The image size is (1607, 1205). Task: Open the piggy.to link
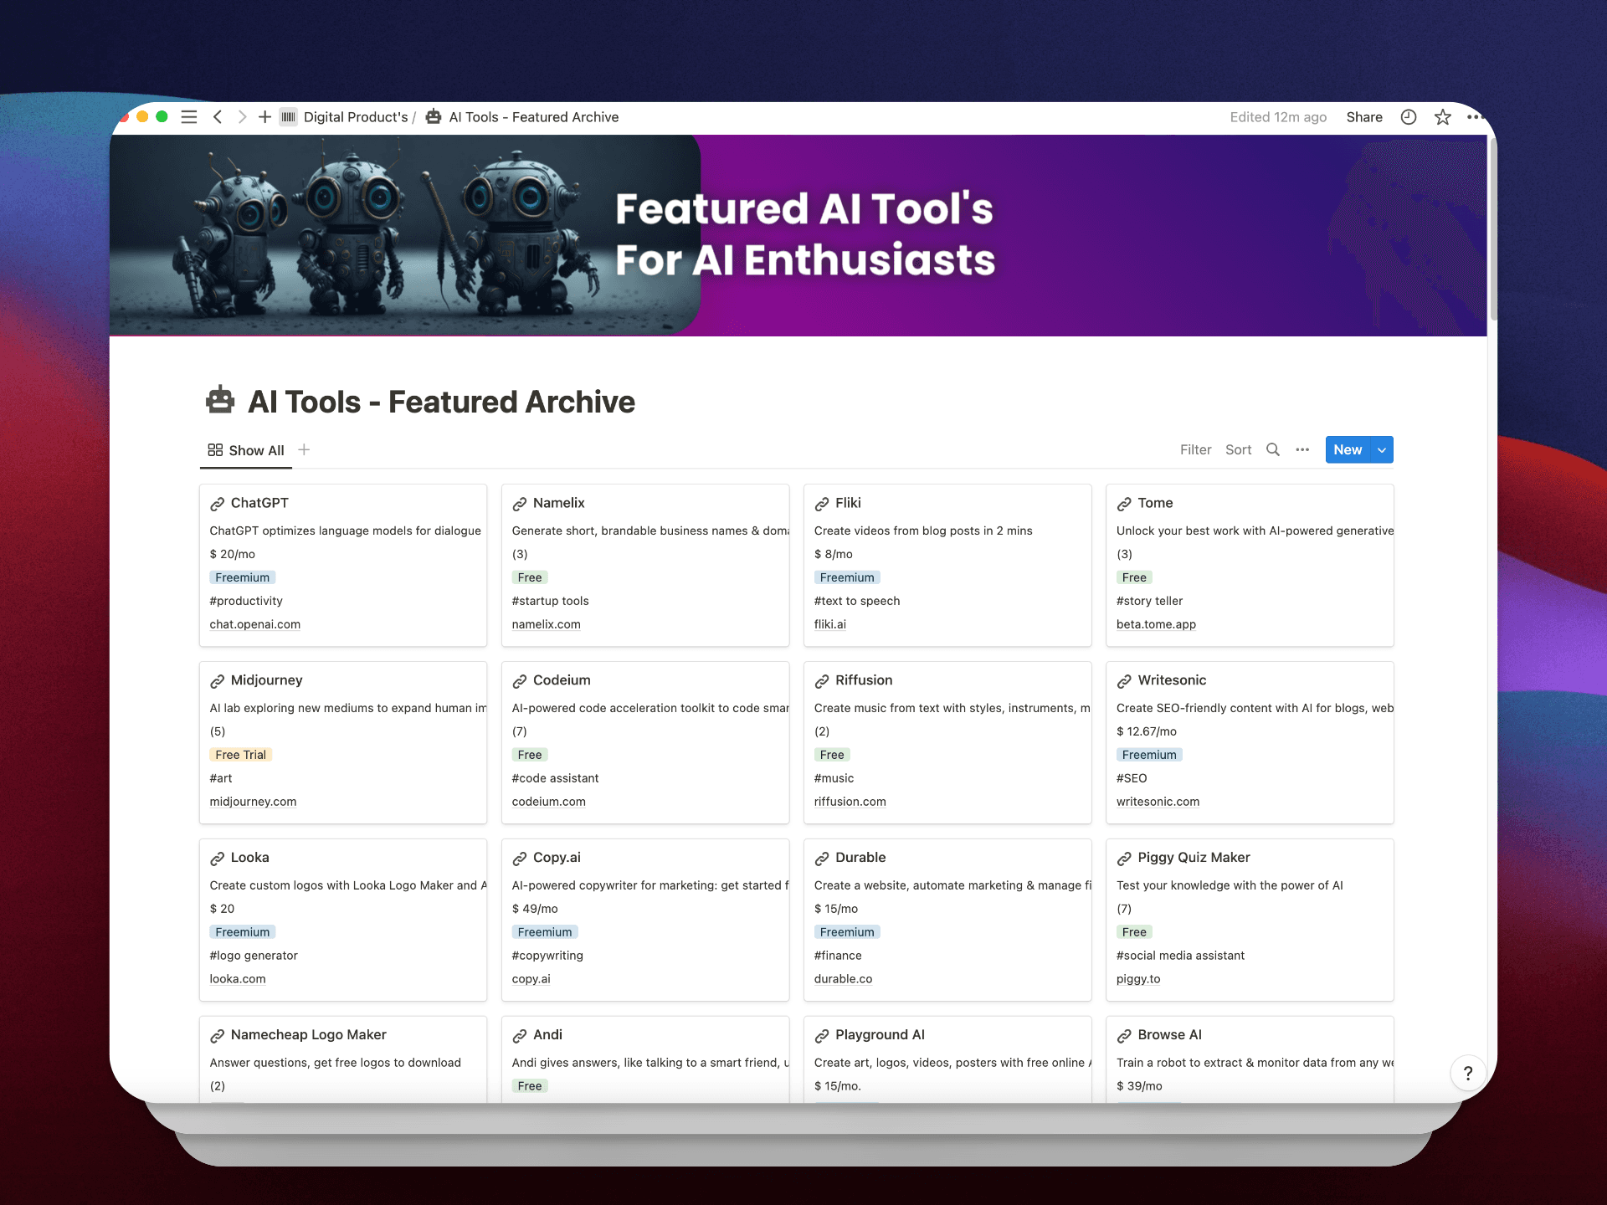tap(1137, 979)
